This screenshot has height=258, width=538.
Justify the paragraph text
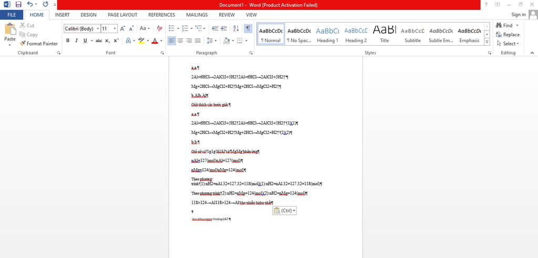(x=198, y=40)
